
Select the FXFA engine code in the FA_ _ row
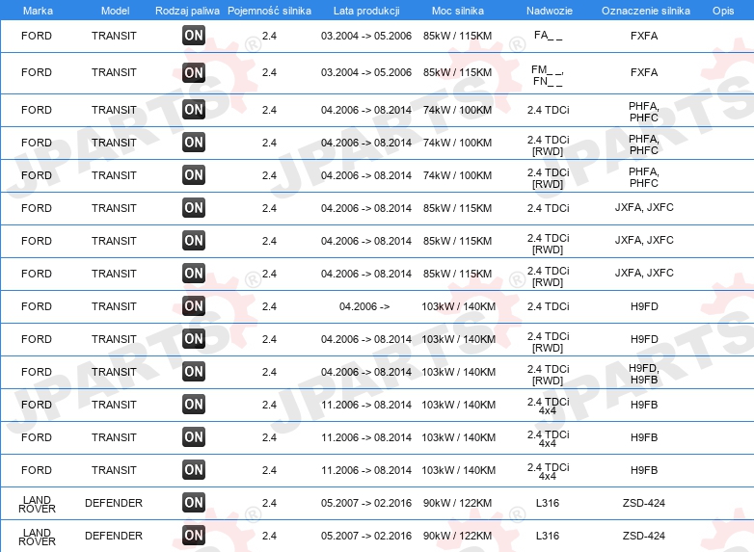tap(644, 36)
